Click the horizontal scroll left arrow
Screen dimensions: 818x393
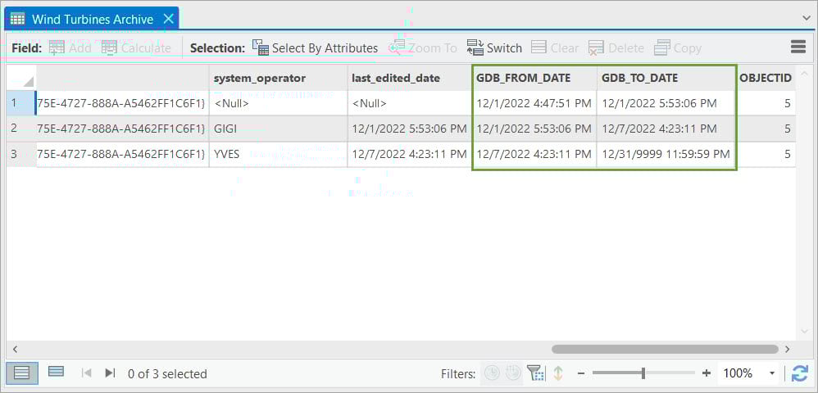point(15,349)
